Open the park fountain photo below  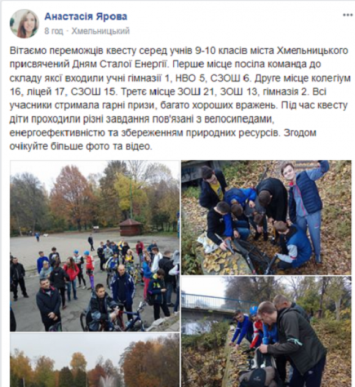click(x=95, y=360)
